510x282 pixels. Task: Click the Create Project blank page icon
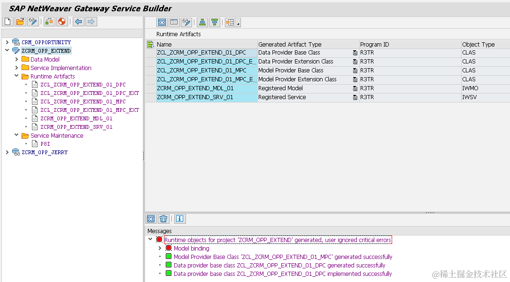[x=8, y=22]
